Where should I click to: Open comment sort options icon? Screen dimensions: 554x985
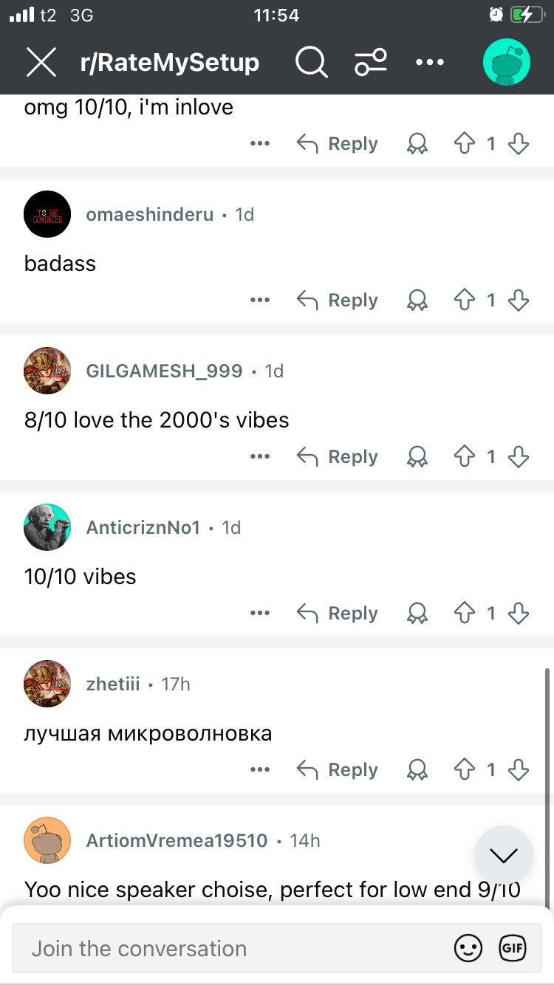click(x=371, y=63)
